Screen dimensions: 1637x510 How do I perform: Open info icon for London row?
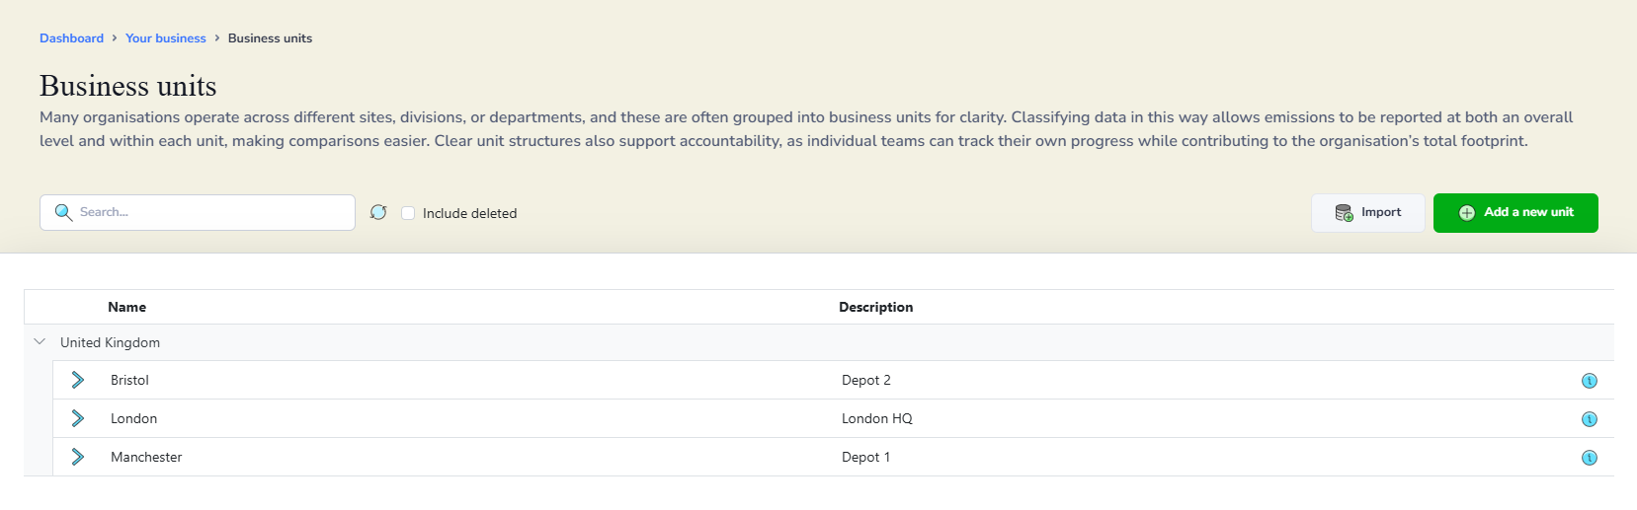tap(1590, 419)
